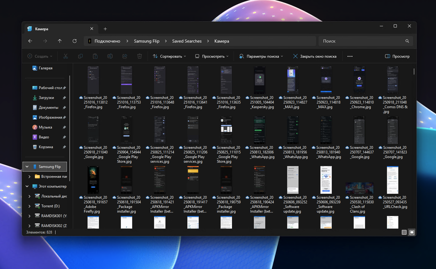Open the Параметры поиска dropdown
Screen dimensions: 436x269
(x=261, y=56)
